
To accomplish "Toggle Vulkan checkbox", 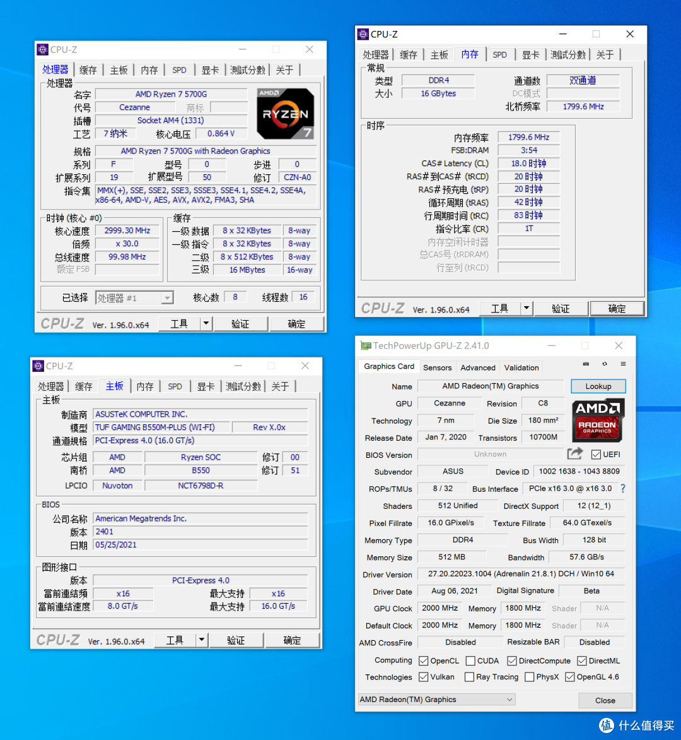I will pos(423,677).
